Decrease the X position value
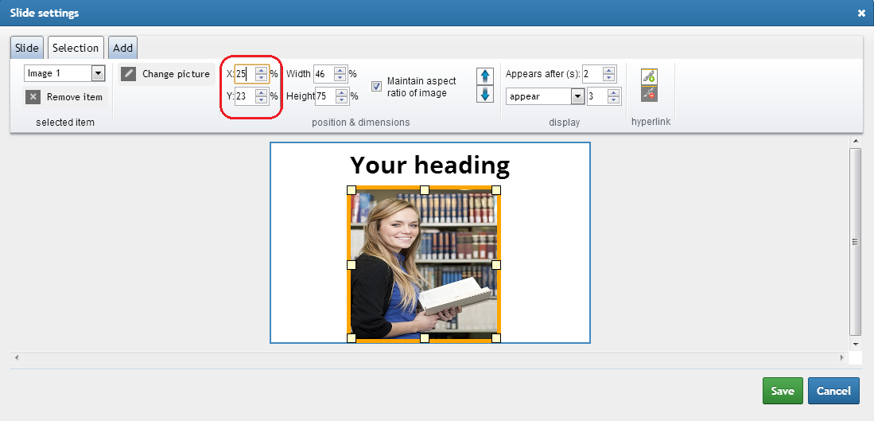The height and width of the screenshot is (421, 874). point(261,78)
